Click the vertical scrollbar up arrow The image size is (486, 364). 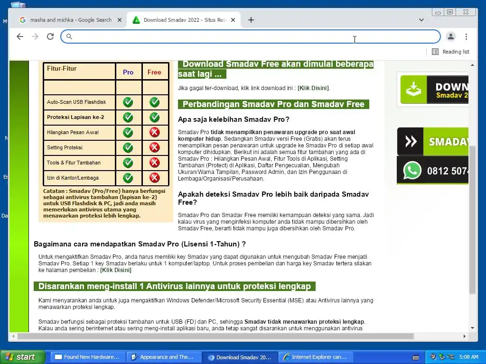472,64
